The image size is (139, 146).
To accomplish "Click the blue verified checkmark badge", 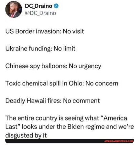I will (x=56, y=6).
